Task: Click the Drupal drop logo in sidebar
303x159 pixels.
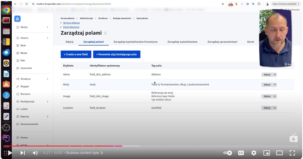Action: point(17,19)
